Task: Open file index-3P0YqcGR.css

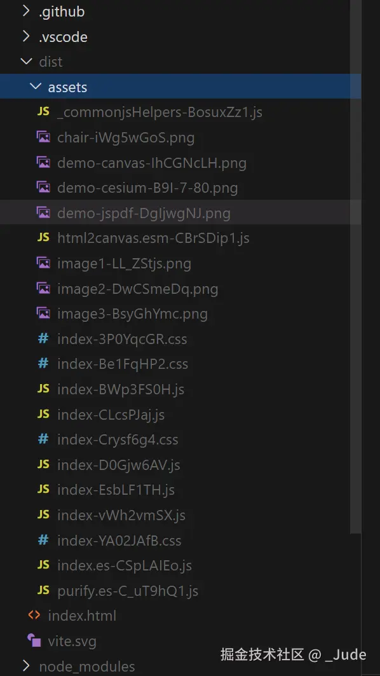Action: pyautogui.click(x=123, y=339)
